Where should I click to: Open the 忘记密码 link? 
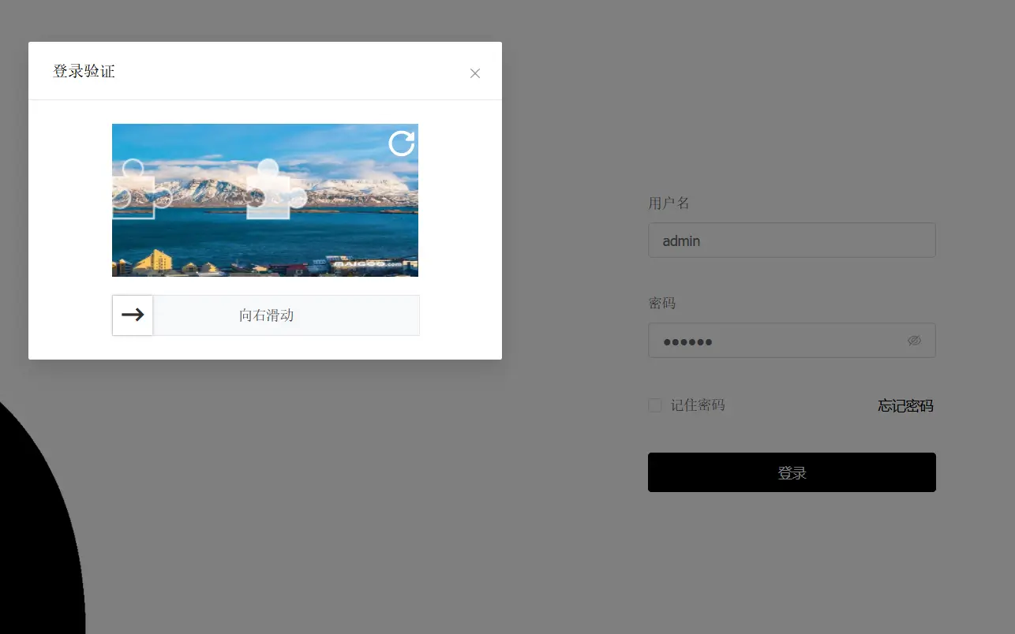905,406
